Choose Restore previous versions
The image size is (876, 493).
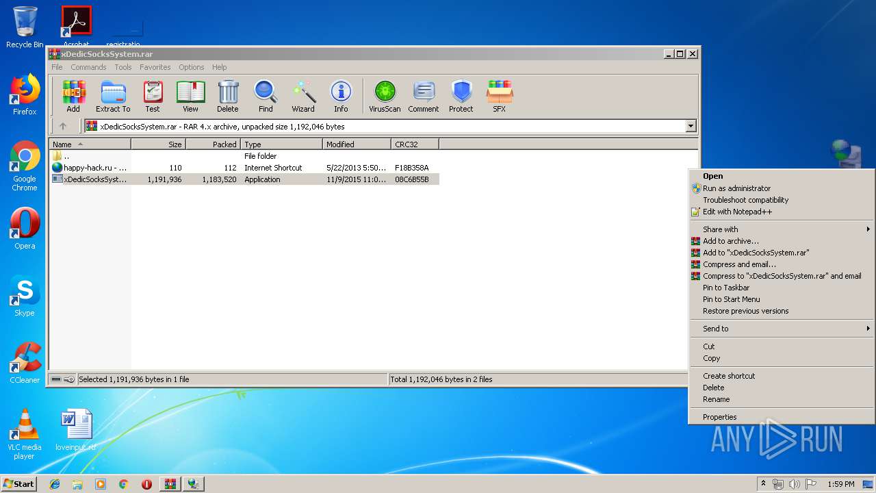[x=782, y=311]
